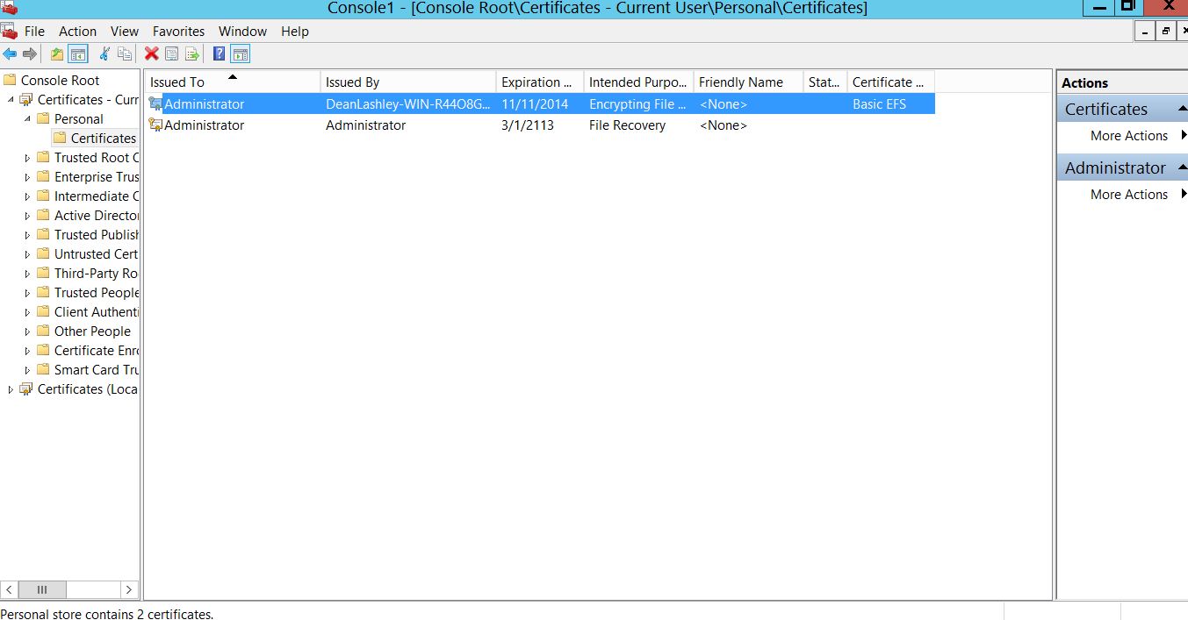Open Properties from the toolbar
The image size is (1188, 620).
(172, 54)
